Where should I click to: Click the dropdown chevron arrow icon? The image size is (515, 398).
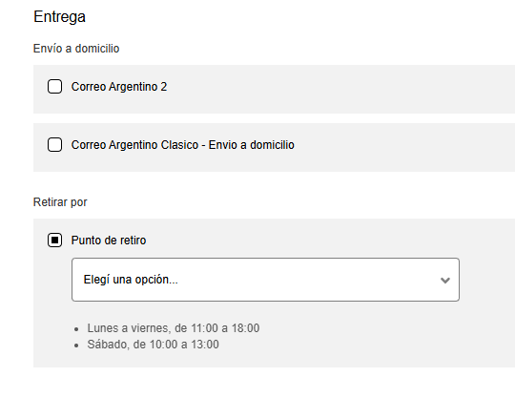445,281
